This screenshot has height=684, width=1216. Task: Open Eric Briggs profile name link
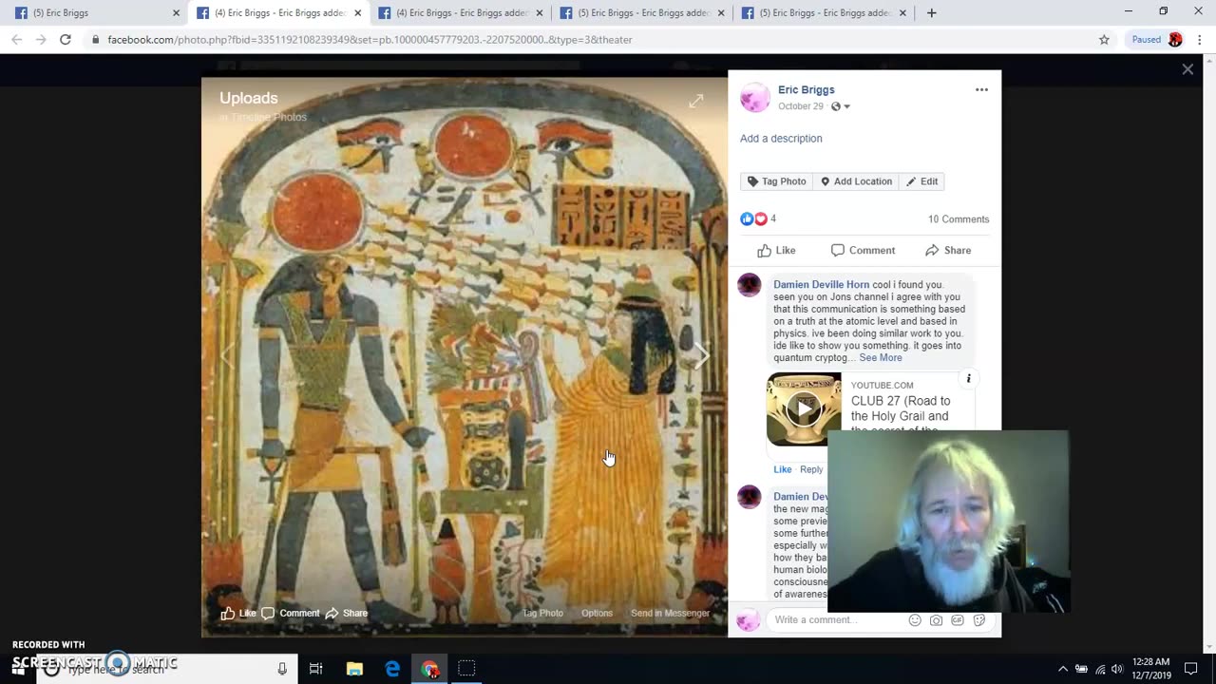coord(807,90)
